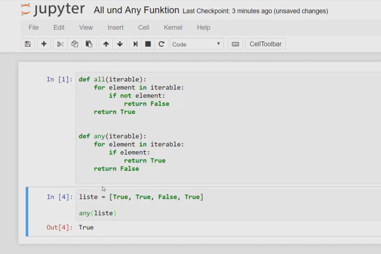Image resolution: width=381 pixels, height=254 pixels.
Task: Click the 'return True' line ending the all function
Action: (114, 112)
